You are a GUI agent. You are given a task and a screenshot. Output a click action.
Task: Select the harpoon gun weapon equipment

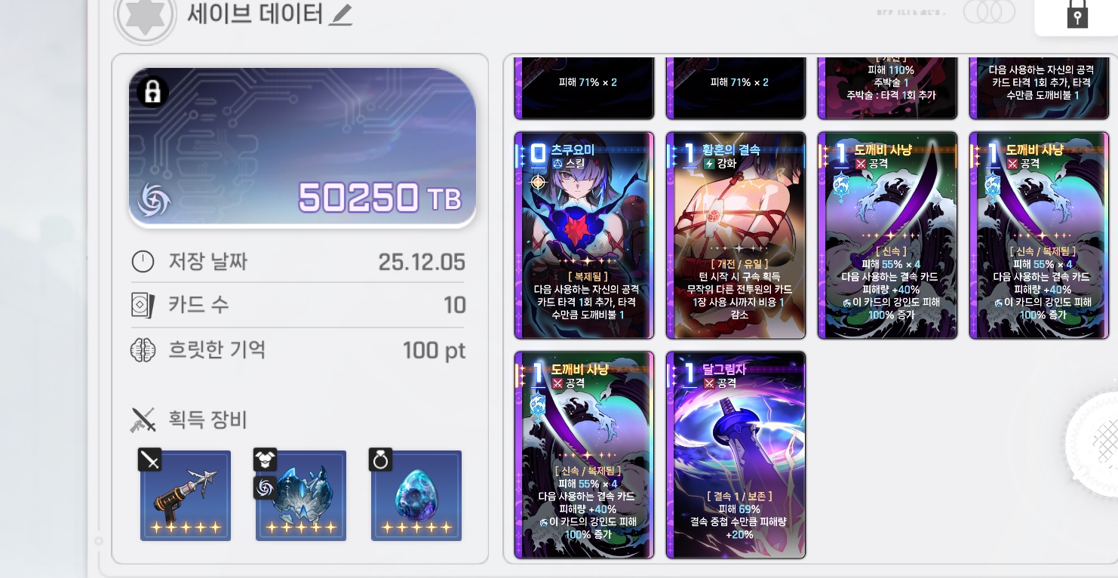tap(186, 495)
